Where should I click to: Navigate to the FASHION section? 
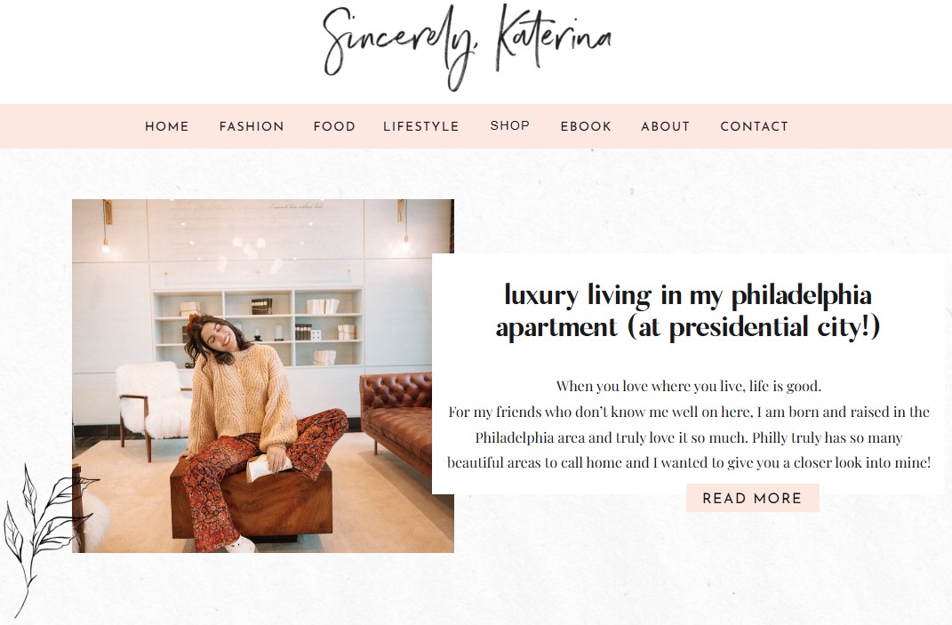[252, 126]
